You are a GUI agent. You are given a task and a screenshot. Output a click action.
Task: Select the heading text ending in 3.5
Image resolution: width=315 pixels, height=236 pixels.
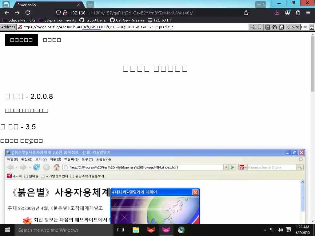[x=18, y=127]
